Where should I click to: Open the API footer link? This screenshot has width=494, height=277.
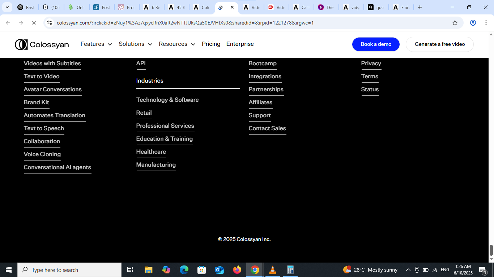point(141,63)
